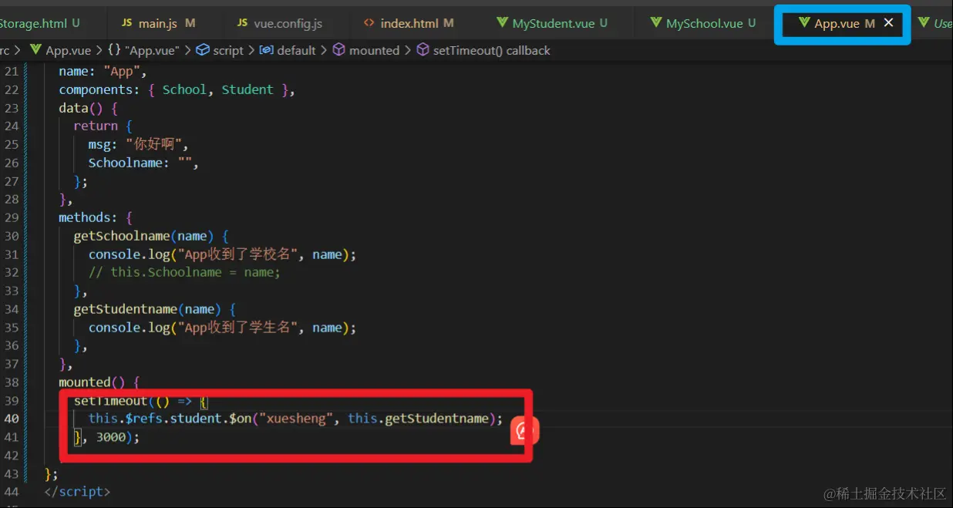Click the symbol icon beside default breadcrumb
The image size is (953, 508).
(x=267, y=50)
